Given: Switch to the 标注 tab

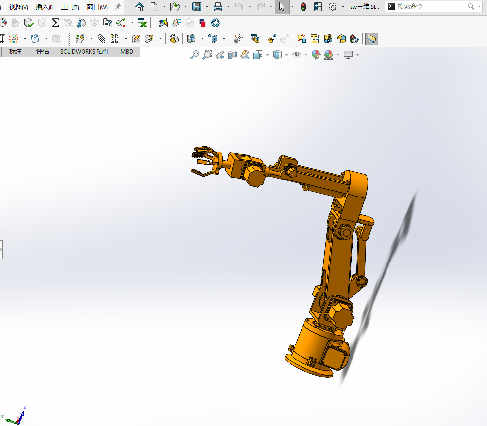Looking at the screenshot, I should pos(15,51).
